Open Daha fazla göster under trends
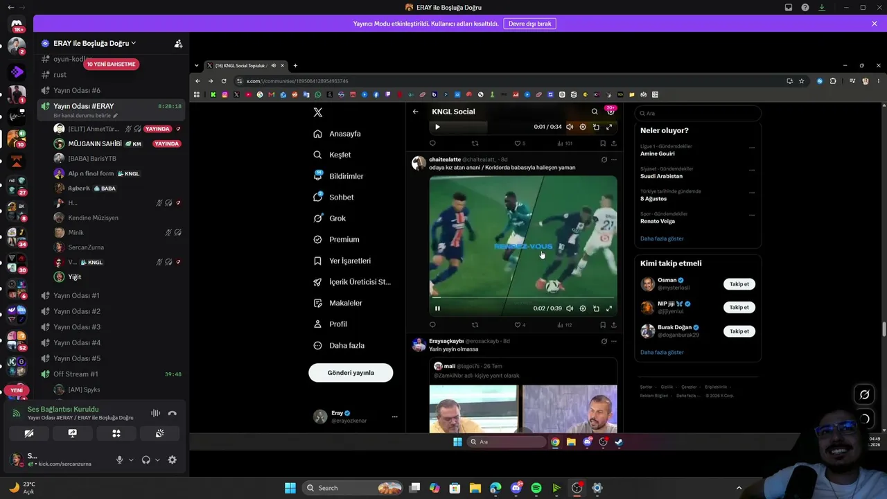 tap(662, 238)
